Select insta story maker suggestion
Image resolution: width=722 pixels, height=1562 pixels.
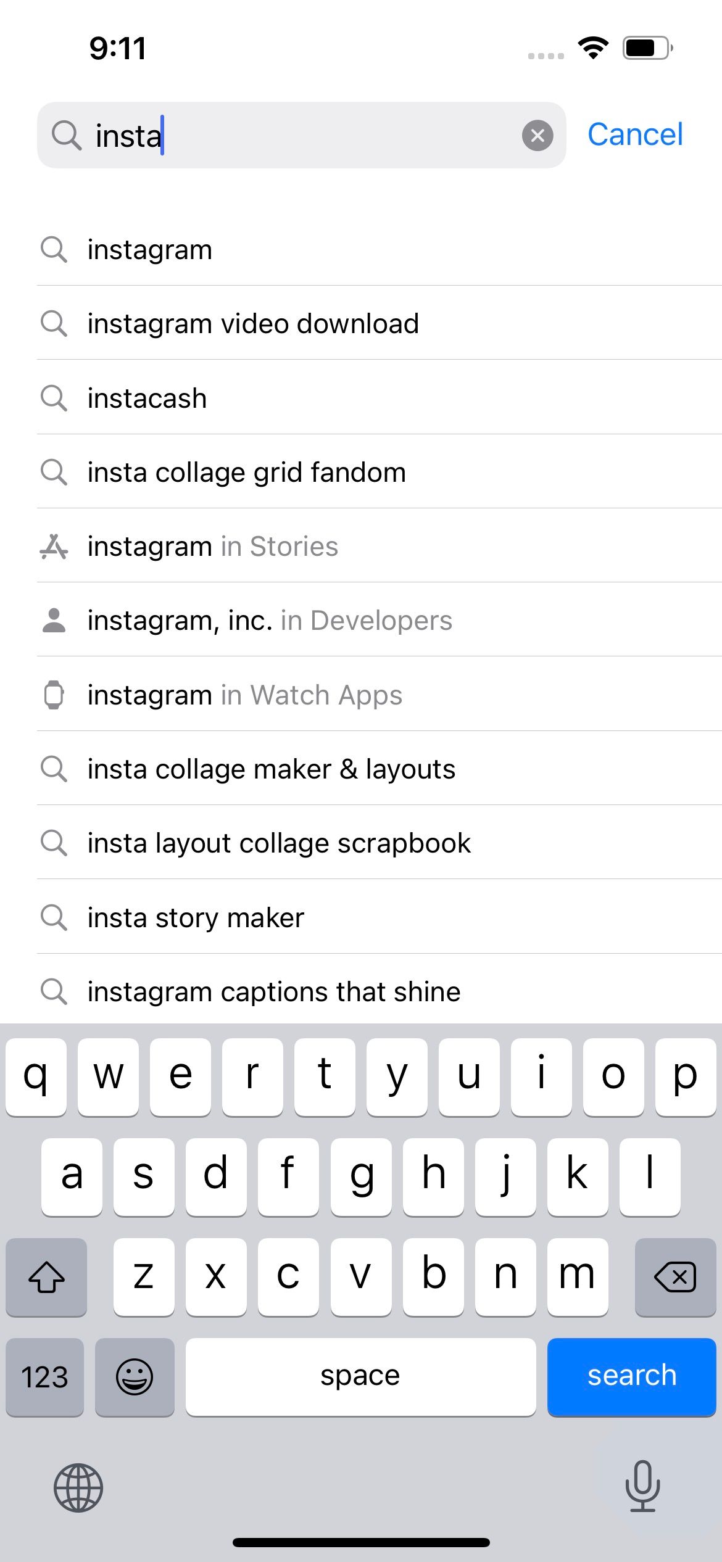click(x=380, y=917)
